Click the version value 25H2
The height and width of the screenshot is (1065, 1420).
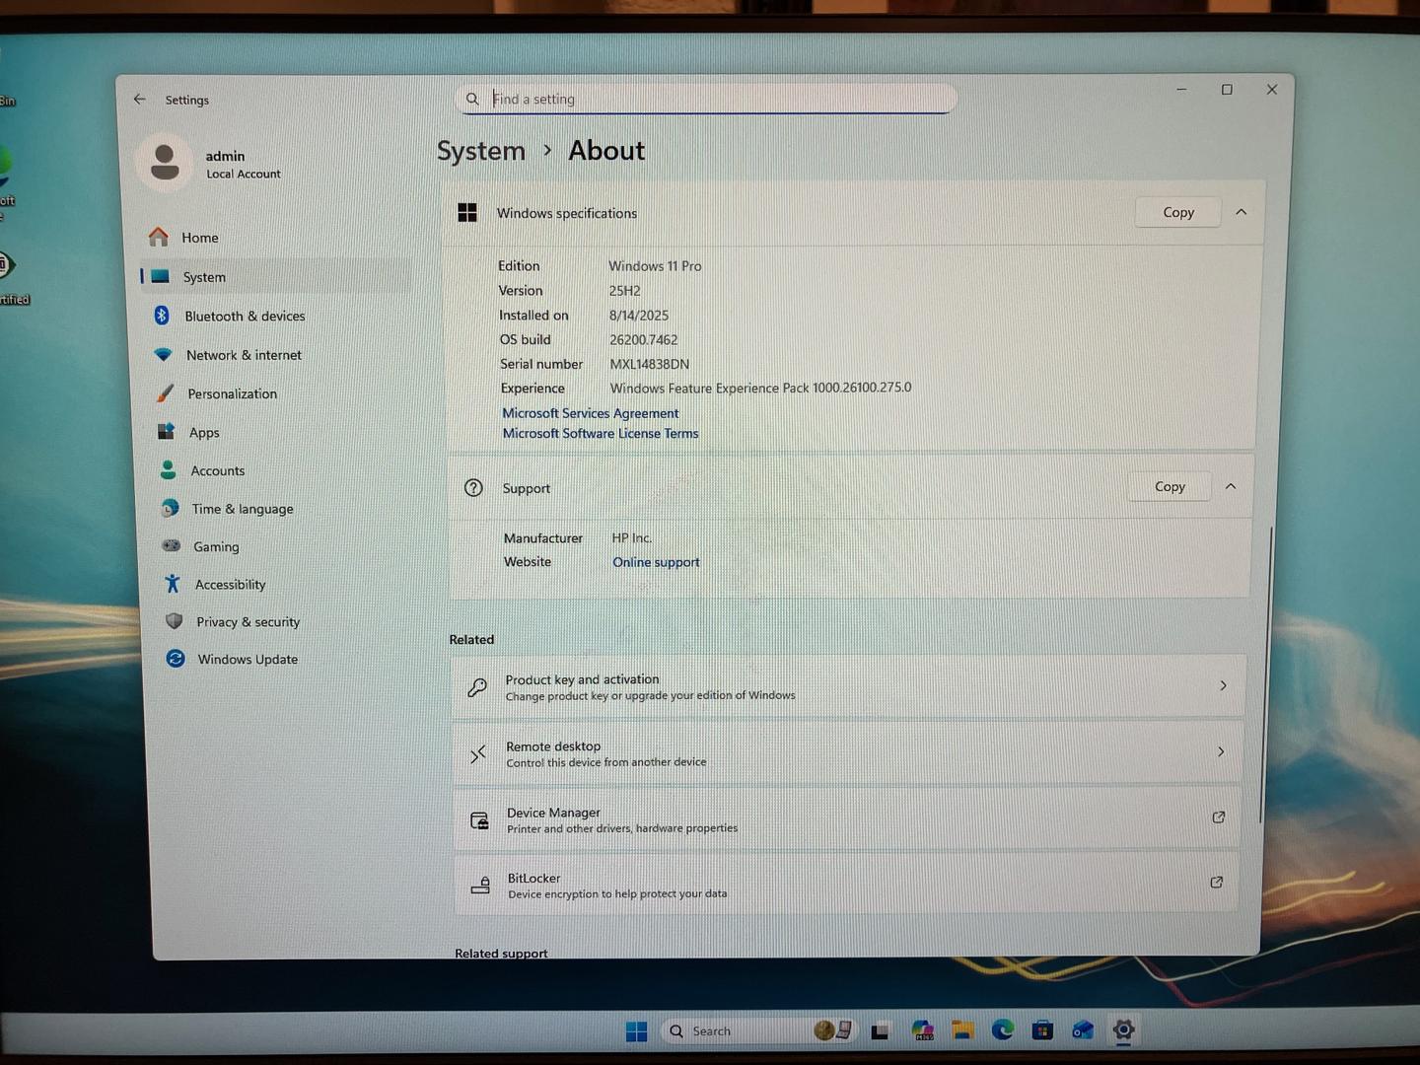625,291
